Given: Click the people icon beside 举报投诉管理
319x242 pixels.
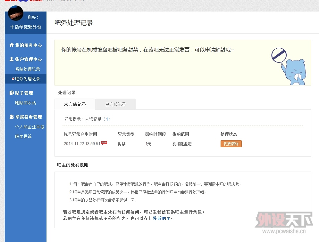Looking at the screenshot, I should tap(12, 117).
